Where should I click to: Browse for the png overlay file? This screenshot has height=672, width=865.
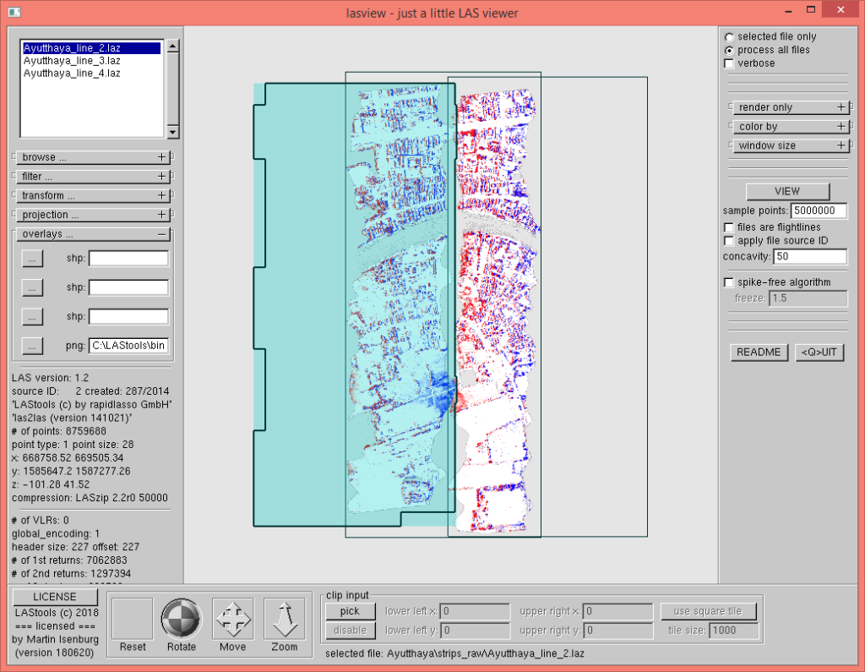coord(31,345)
